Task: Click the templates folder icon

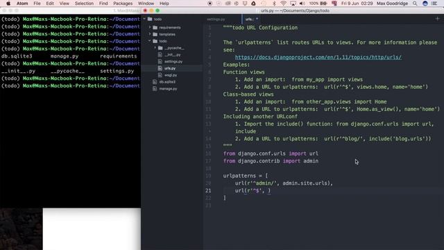Action: click(155, 34)
